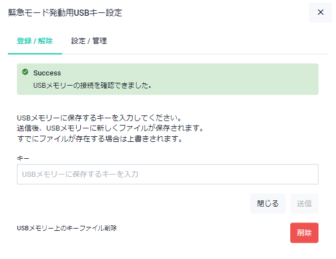The height and width of the screenshot is (259, 336).
Task: Click the line 送信後、USBメモリーに新しくファイルが保存されます
Action: click(x=110, y=128)
